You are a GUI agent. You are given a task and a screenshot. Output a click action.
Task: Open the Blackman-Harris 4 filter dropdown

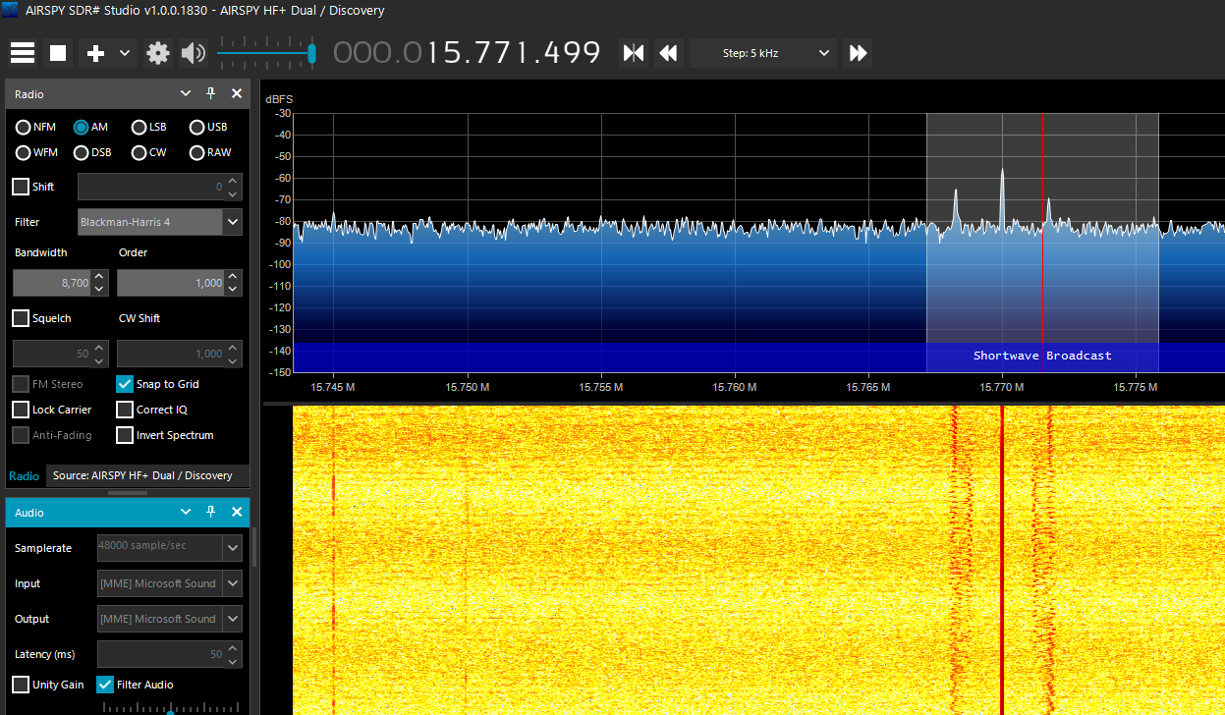click(x=159, y=222)
